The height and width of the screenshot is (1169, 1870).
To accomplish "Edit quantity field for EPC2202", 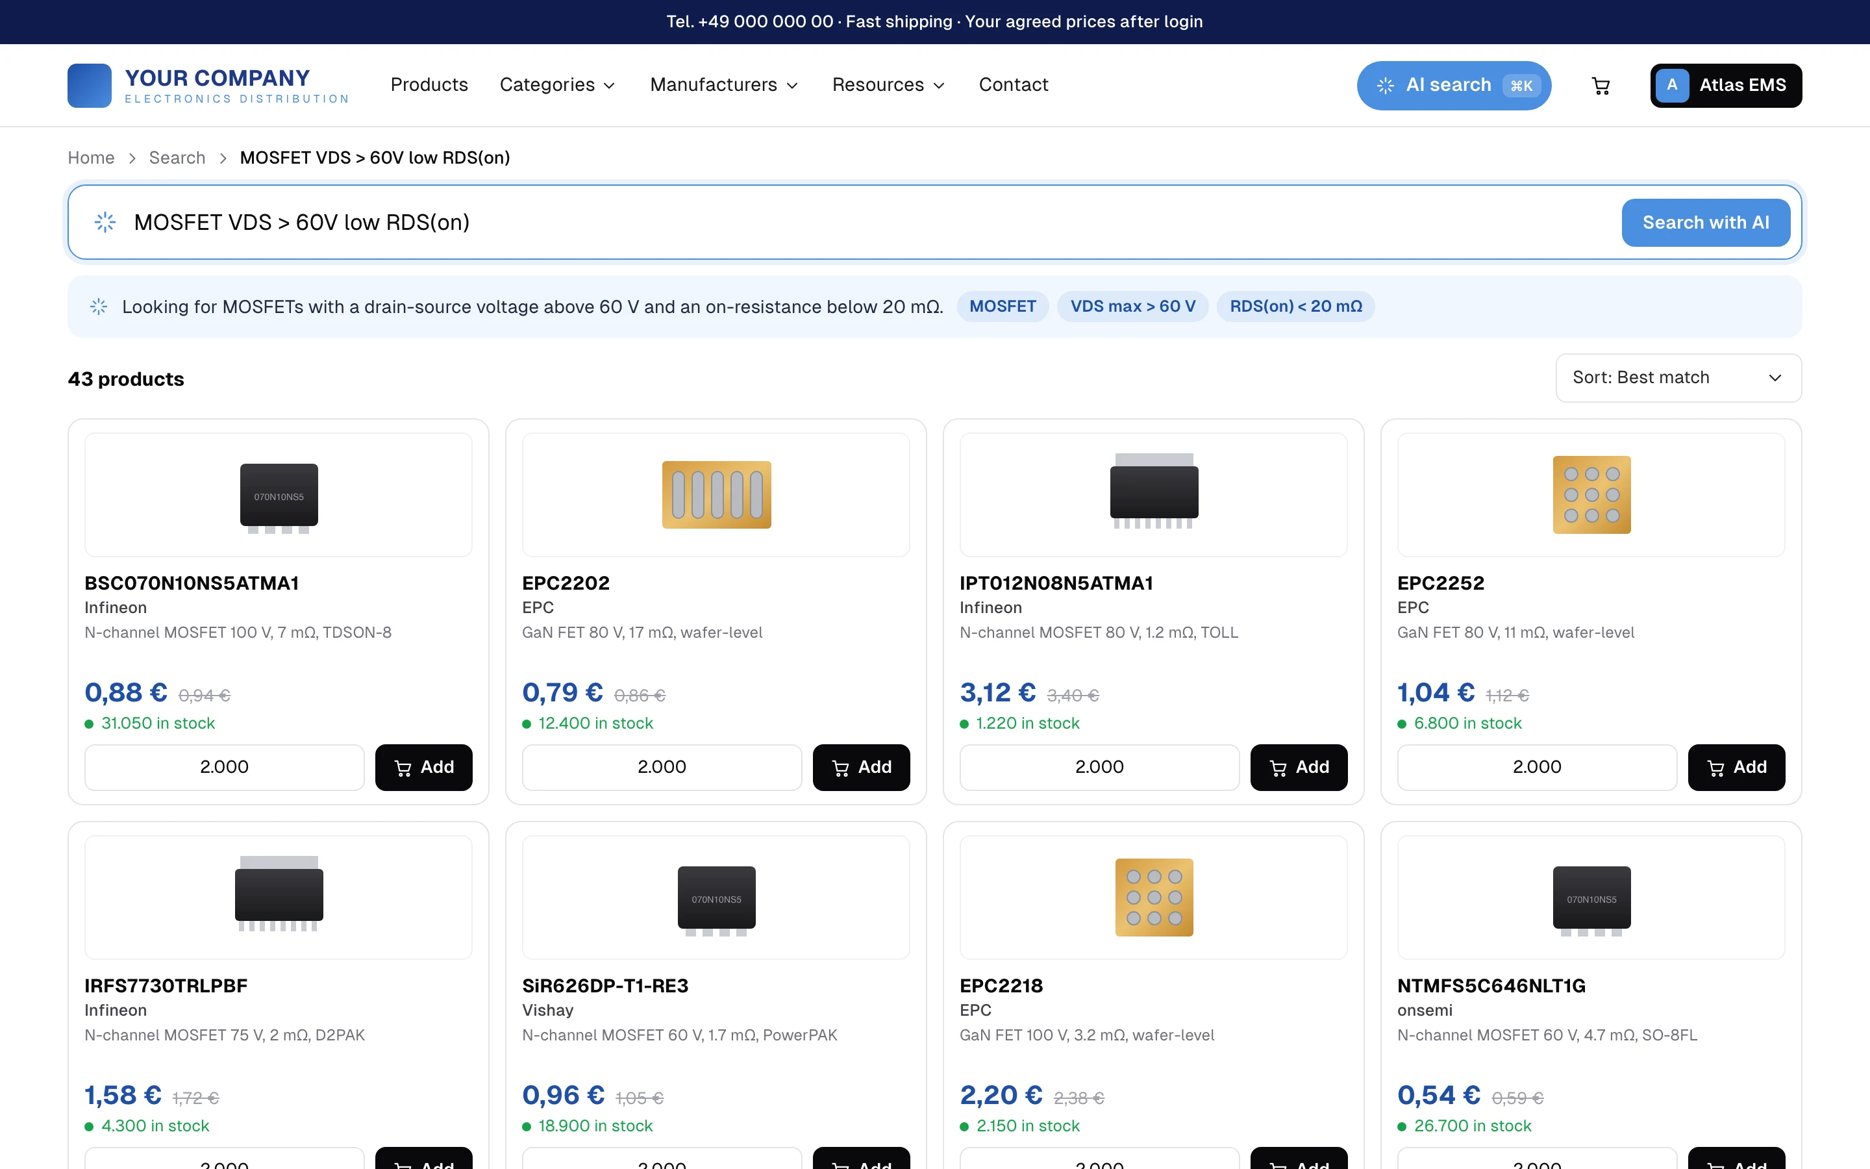I will [x=662, y=767].
